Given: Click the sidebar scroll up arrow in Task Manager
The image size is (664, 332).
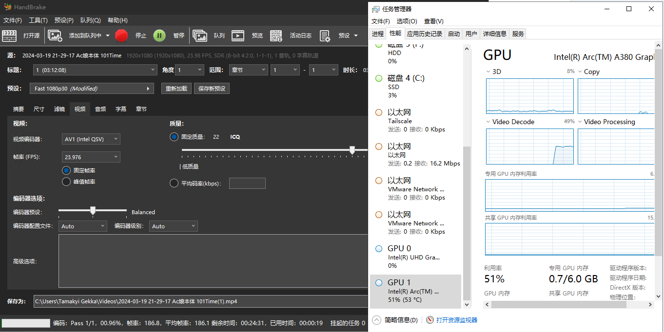Looking at the screenshot, I should [x=467, y=49].
